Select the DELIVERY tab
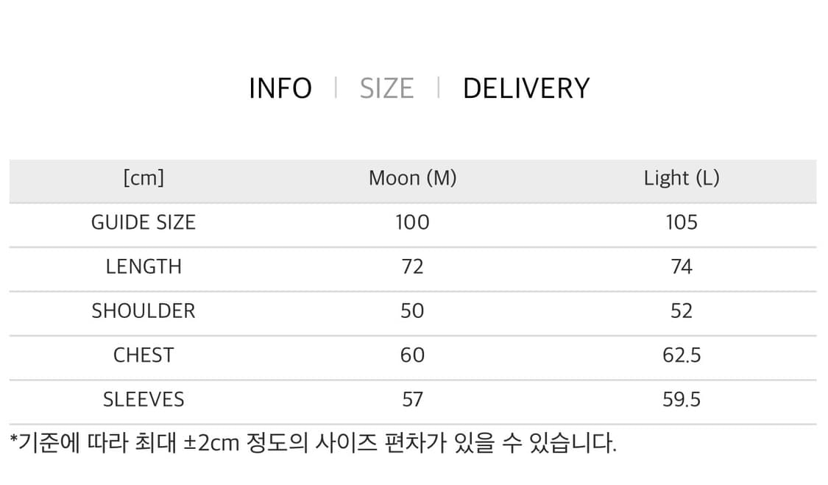 tap(526, 88)
